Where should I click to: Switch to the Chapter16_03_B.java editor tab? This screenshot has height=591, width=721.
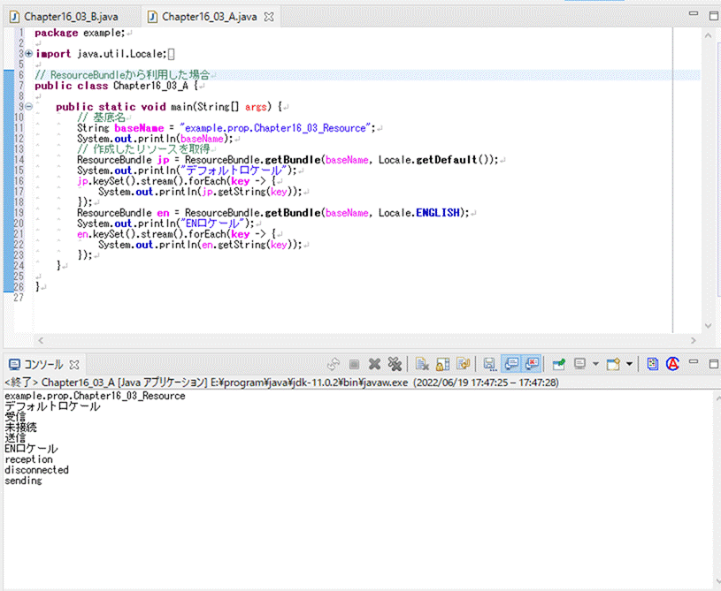click(65, 17)
